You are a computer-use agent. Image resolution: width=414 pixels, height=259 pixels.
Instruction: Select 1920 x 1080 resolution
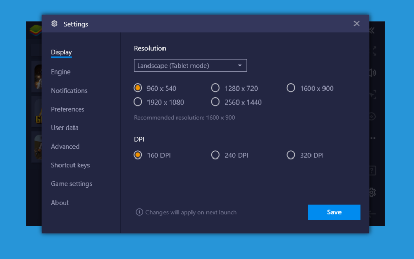138,102
